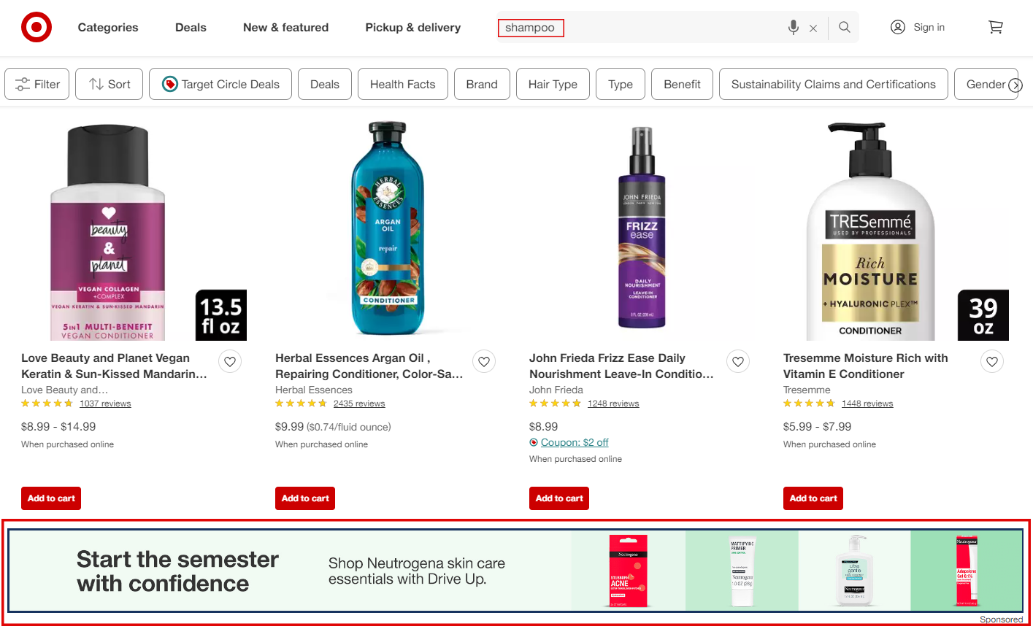Open the Deals menu in the navbar
1033x629 pixels.
tap(190, 27)
